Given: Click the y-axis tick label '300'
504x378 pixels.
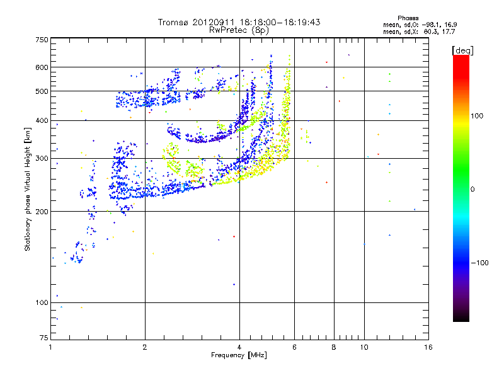Looking at the screenshot, I should click(x=42, y=158).
